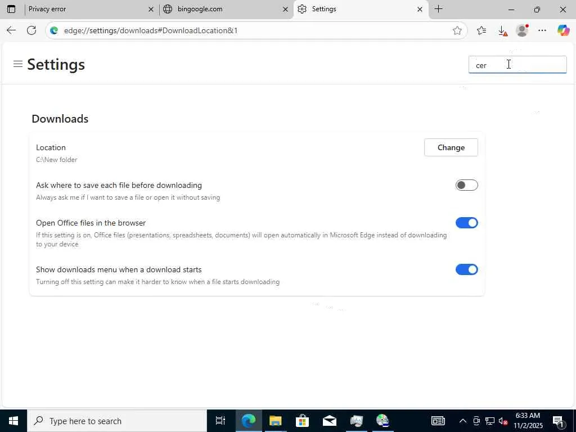Viewport: 576px width, 432px height.
Task: Refresh the current page
Action: pos(31,30)
